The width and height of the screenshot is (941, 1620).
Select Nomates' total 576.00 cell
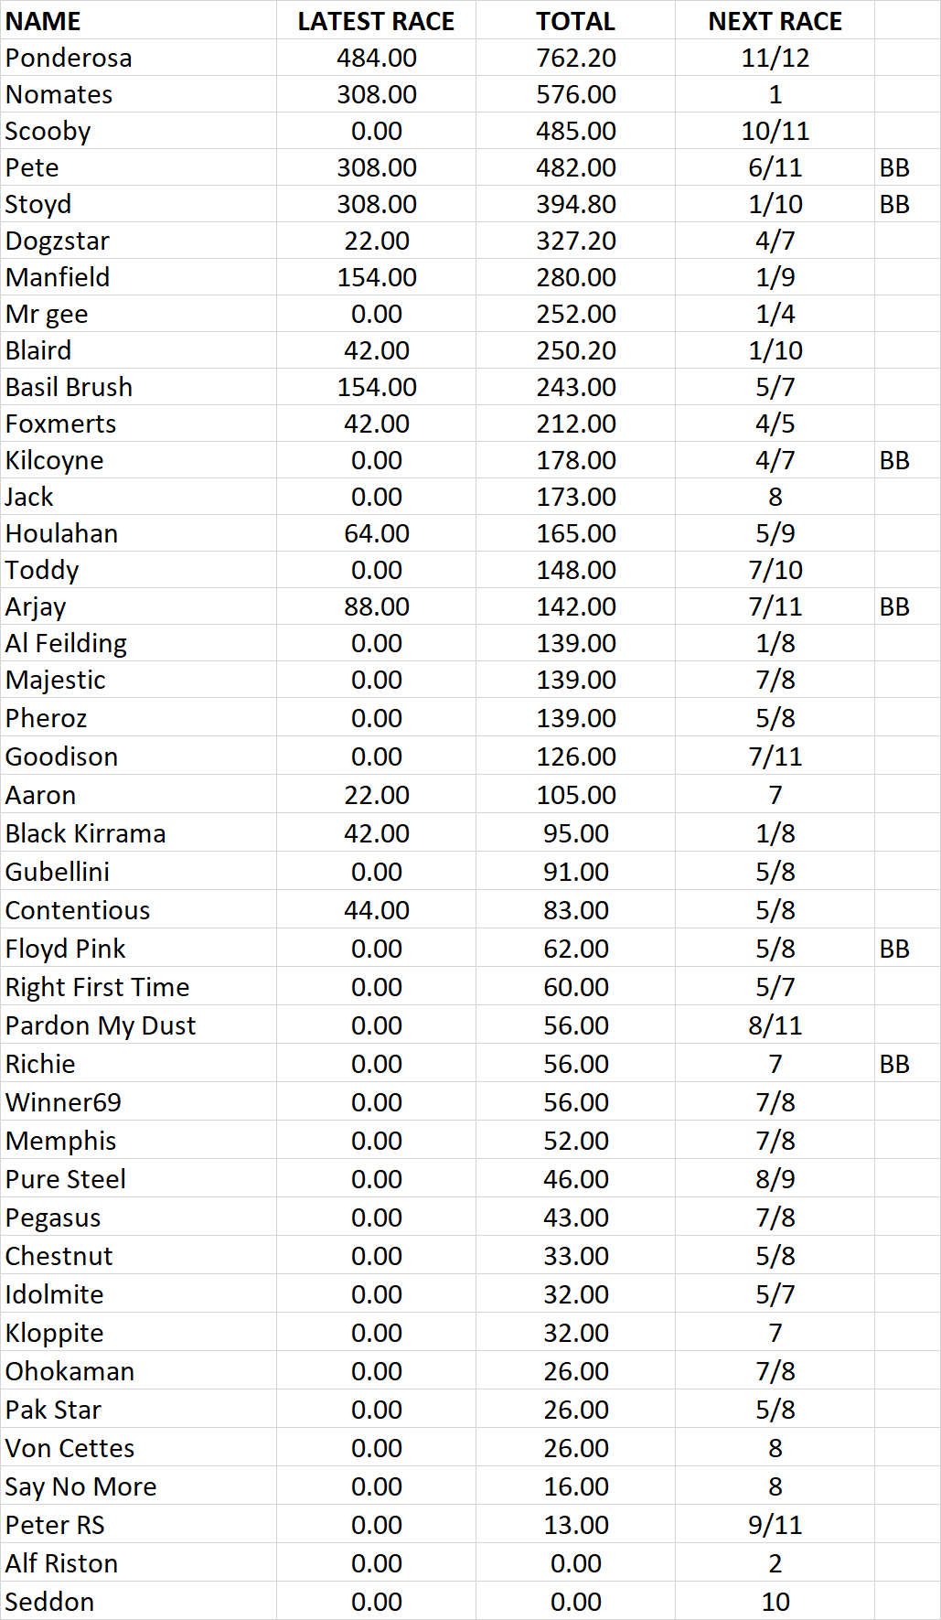(x=575, y=94)
